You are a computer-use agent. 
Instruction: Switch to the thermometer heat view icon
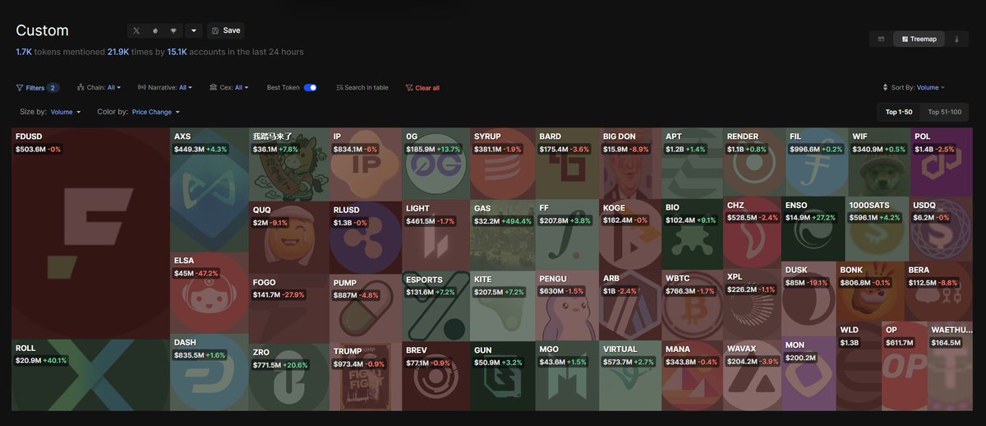point(956,39)
